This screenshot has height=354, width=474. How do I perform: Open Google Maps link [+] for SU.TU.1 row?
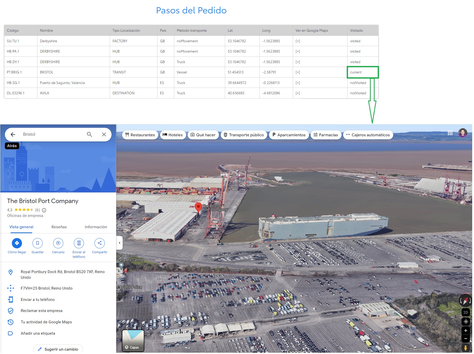point(298,41)
